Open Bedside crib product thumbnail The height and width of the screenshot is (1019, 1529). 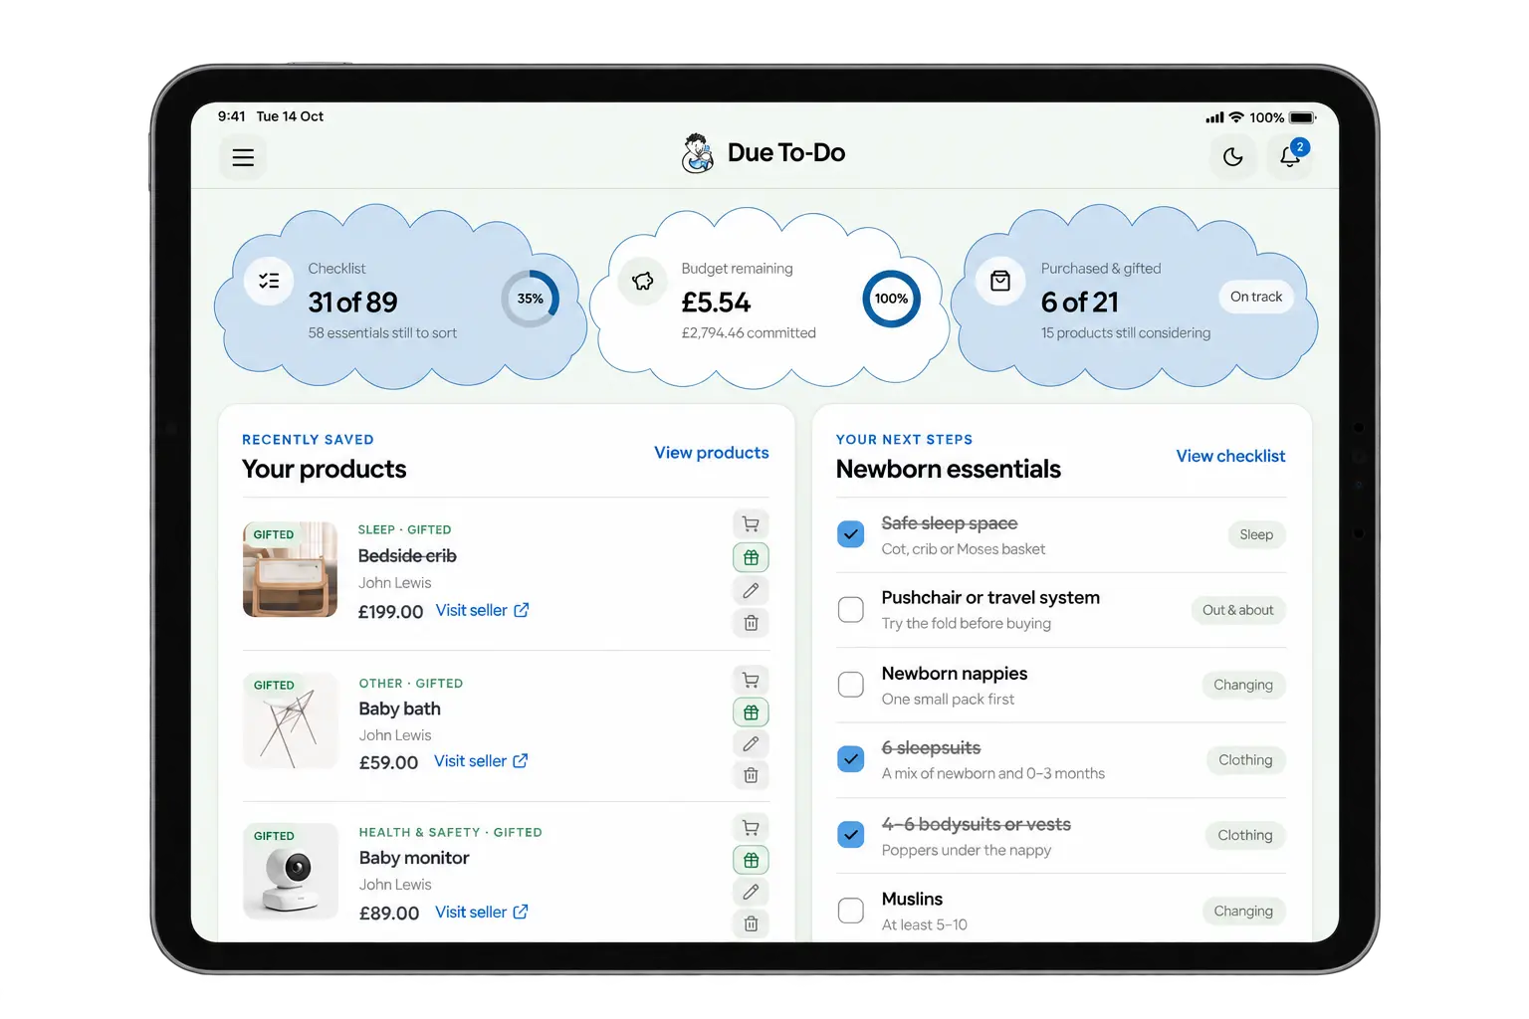click(291, 569)
